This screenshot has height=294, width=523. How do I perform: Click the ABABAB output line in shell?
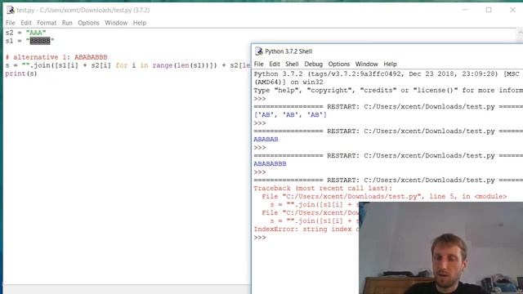pos(266,140)
